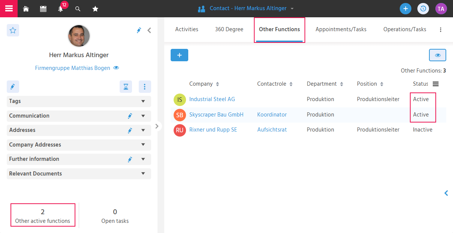The height and width of the screenshot is (233, 453).
Task: Open the Appointments/Tasks tab
Action: coord(341,29)
